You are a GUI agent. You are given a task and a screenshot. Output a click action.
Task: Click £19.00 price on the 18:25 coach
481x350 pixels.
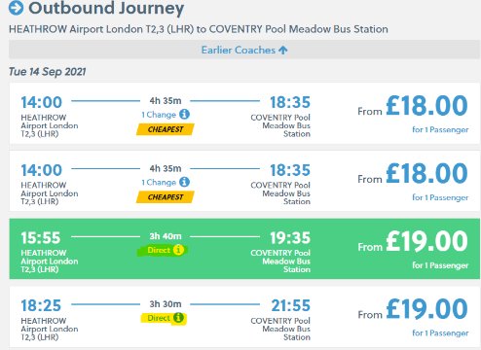click(x=426, y=309)
